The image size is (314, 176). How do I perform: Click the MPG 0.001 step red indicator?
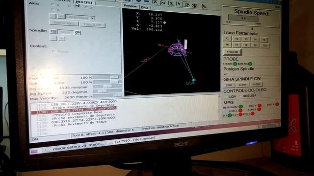(x=253, y=113)
